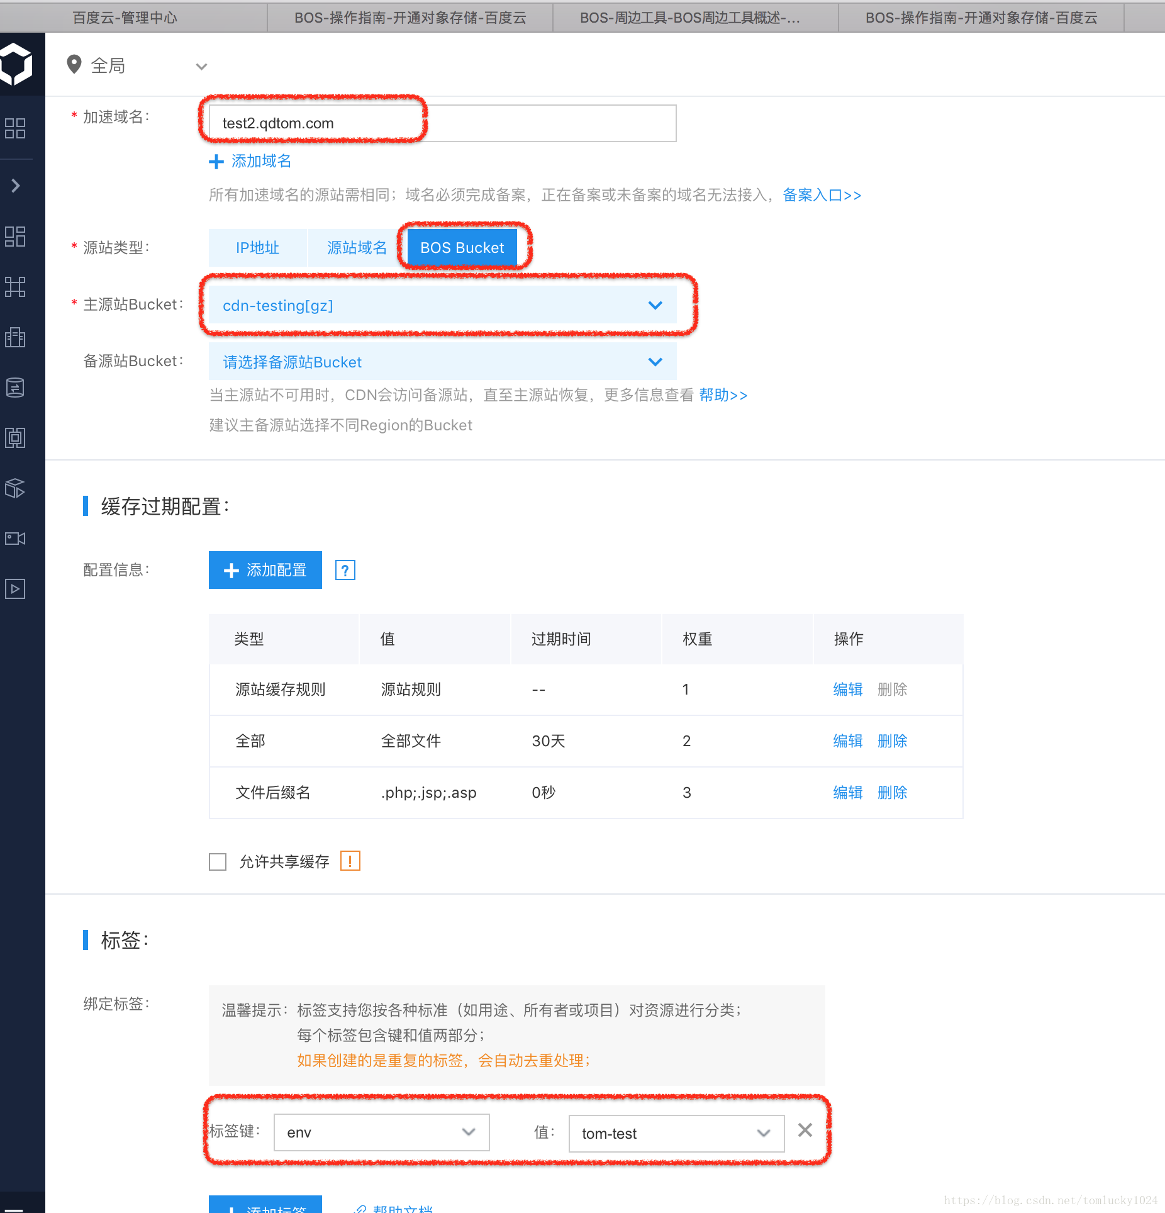1165x1213 pixels.
Task: Remove the env tag with the X icon
Action: point(805,1131)
